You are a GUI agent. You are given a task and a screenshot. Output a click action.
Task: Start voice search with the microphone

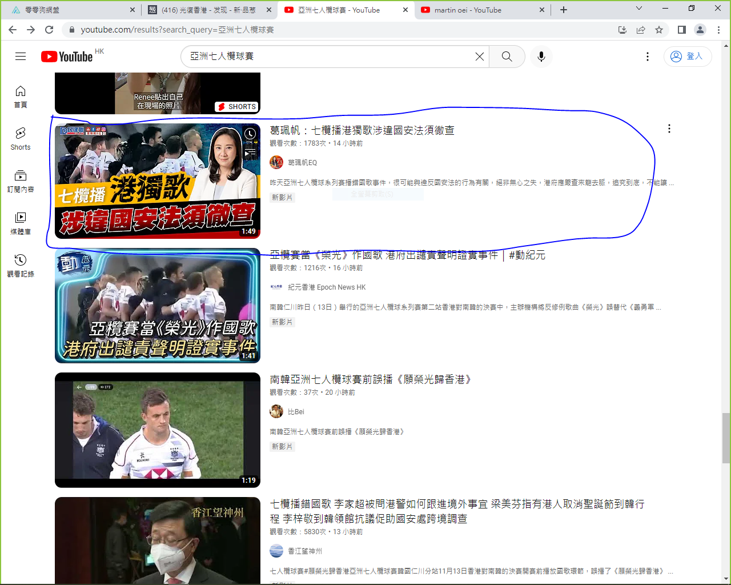(541, 56)
